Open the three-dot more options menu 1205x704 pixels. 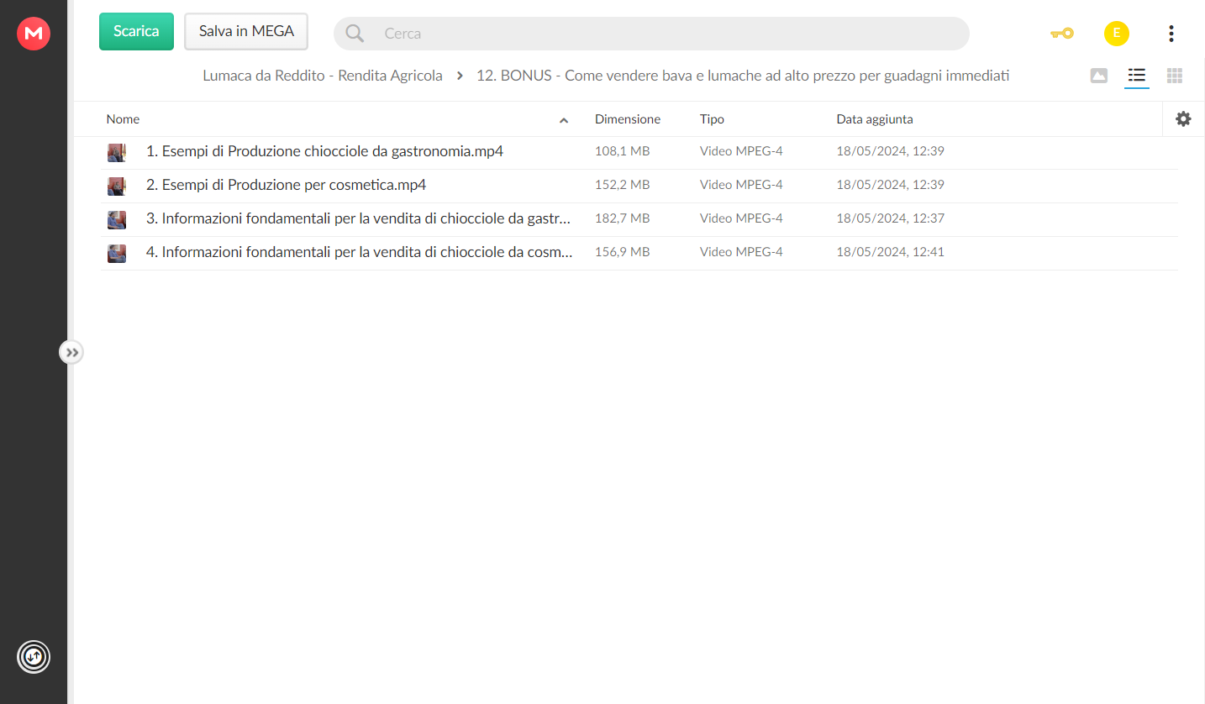1171,34
